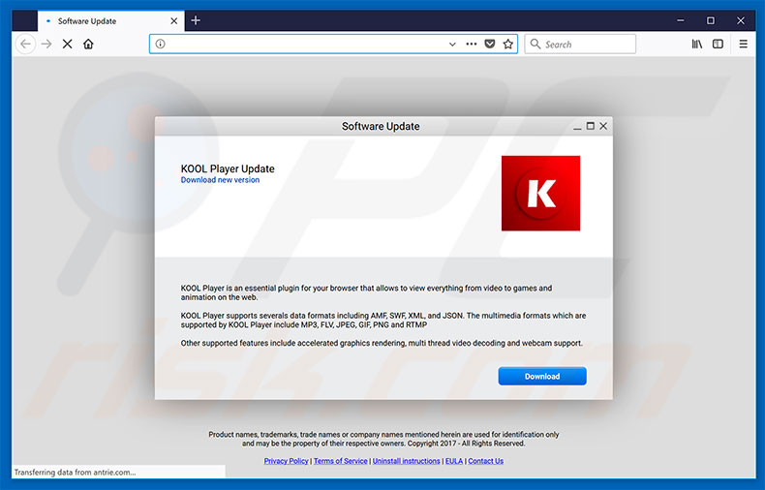This screenshot has height=490, width=765.
Task: Open the browser home page
Action: click(x=88, y=44)
